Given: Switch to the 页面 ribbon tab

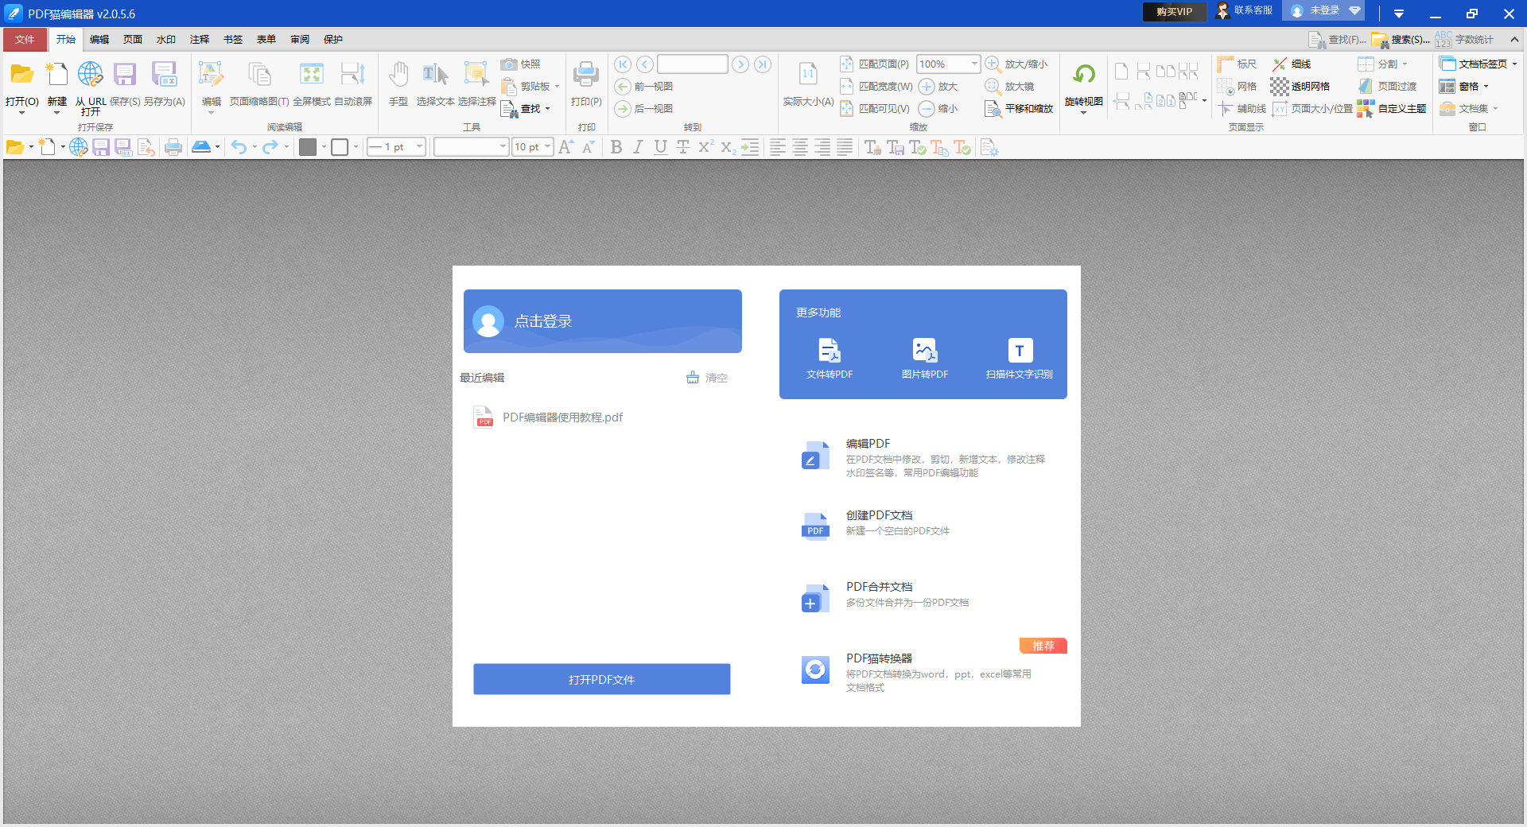Looking at the screenshot, I should coord(133,39).
